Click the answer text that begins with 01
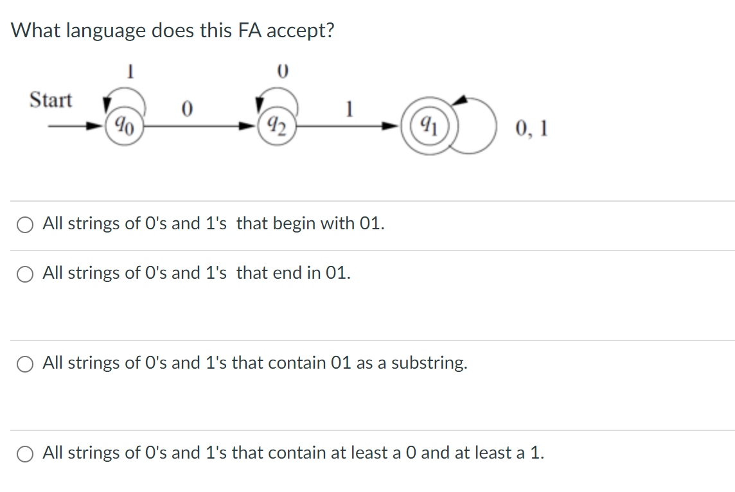This screenshot has width=735, height=492. tap(212, 224)
